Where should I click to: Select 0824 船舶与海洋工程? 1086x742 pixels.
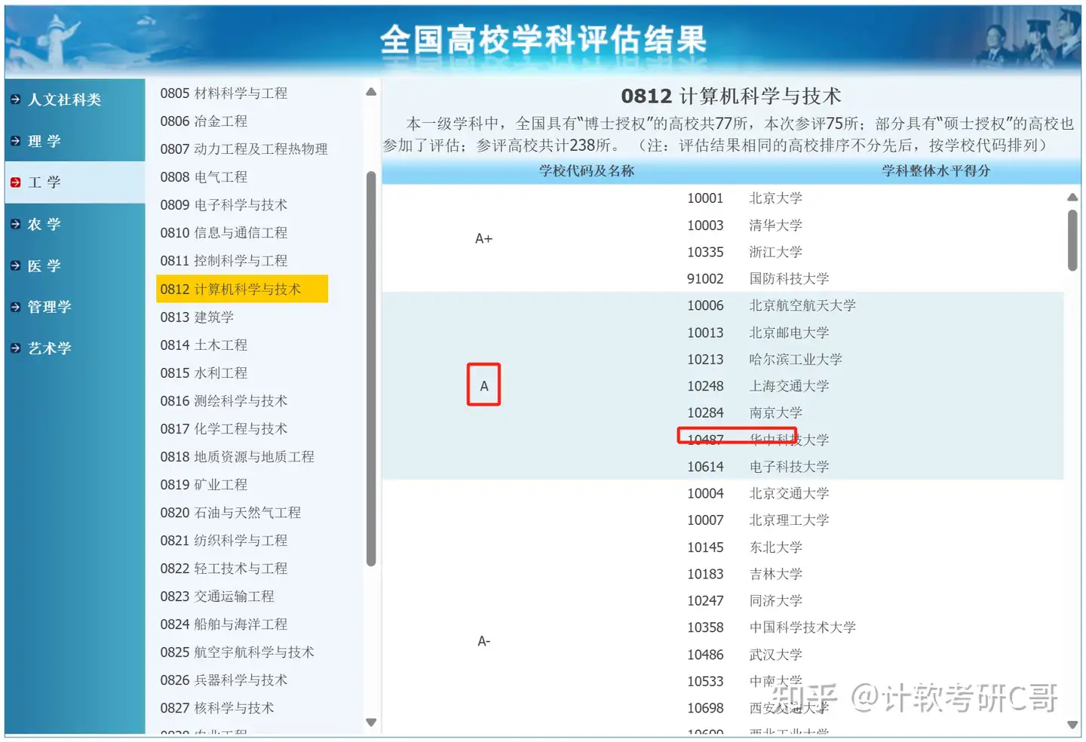(x=223, y=624)
